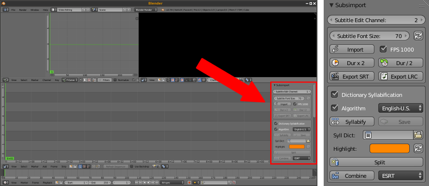
Task: Open AV-sync dropdown in timeline header
Action: click(172, 183)
